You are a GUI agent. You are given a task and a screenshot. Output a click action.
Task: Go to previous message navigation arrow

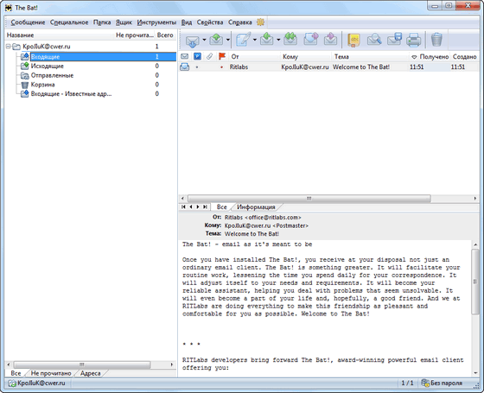191,206
